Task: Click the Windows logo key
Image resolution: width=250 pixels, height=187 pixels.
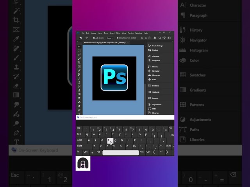Action: pos(92,152)
